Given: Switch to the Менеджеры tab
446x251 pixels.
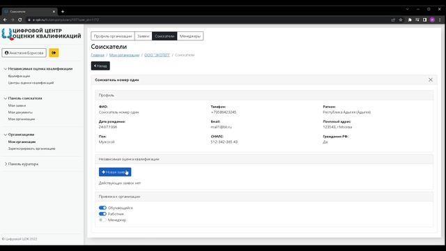Looking at the screenshot, I should tap(190, 36).
